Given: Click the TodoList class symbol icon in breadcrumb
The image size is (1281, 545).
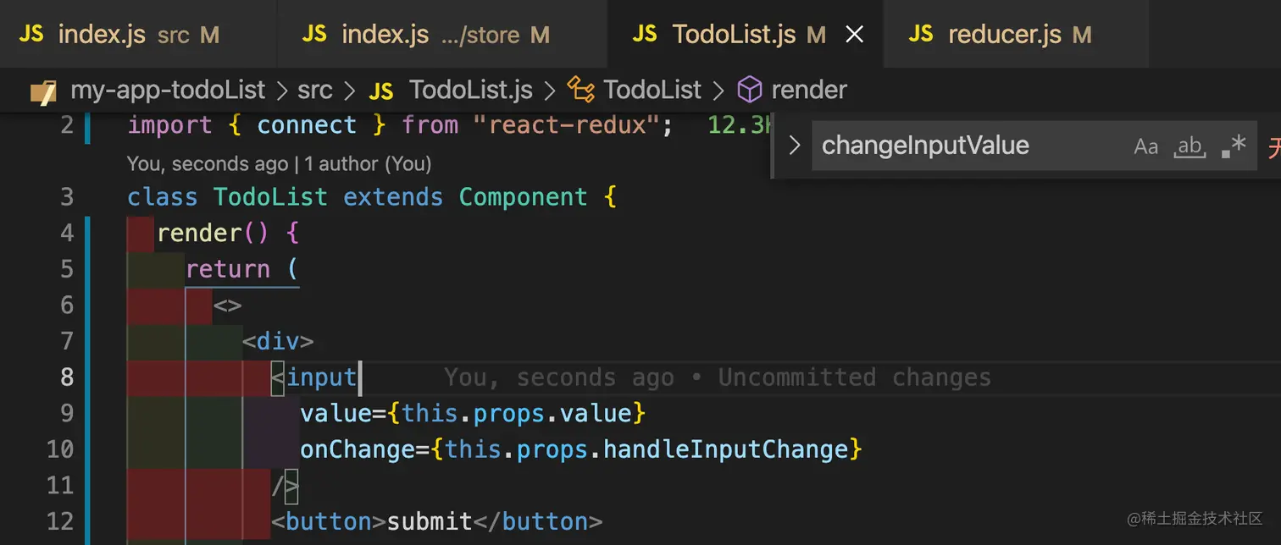Looking at the screenshot, I should [580, 90].
